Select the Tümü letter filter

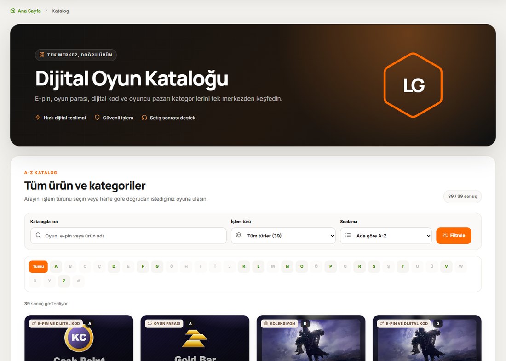38,266
